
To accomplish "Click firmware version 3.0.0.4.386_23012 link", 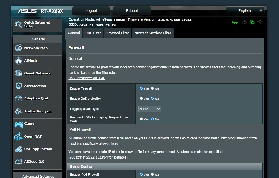I will [x=175, y=19].
